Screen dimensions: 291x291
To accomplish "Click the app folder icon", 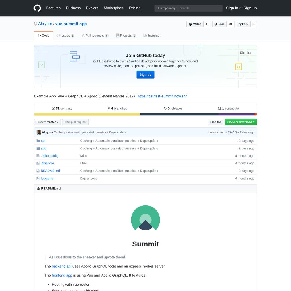I will 38,148.
